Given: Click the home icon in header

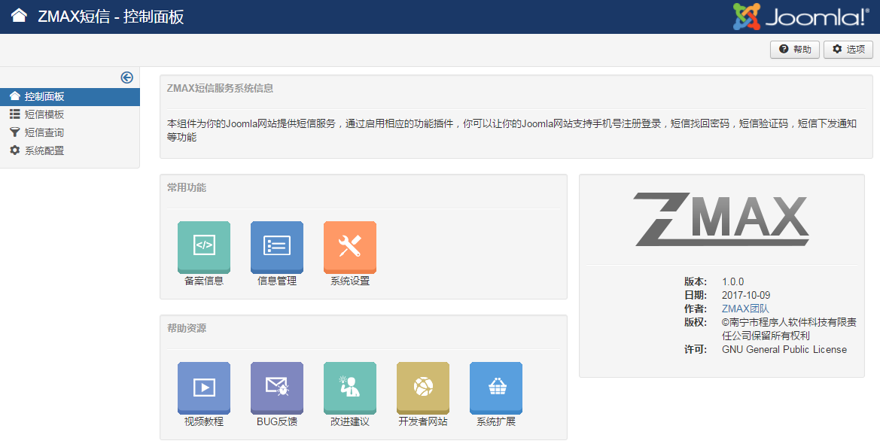Looking at the screenshot, I should point(19,15).
